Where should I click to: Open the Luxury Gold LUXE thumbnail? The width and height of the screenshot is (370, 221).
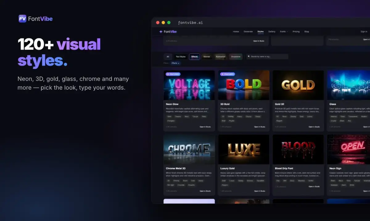click(x=244, y=149)
